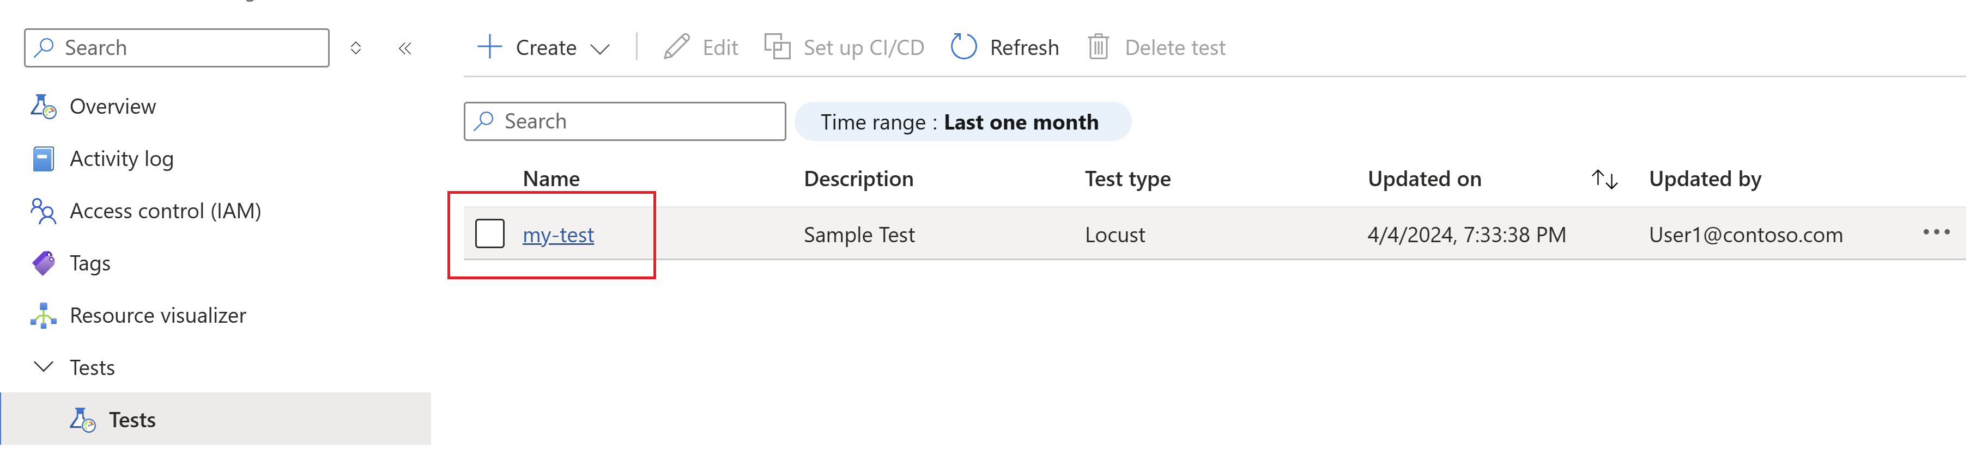
Task: Tick the checkbox beside my-test
Action: (489, 233)
